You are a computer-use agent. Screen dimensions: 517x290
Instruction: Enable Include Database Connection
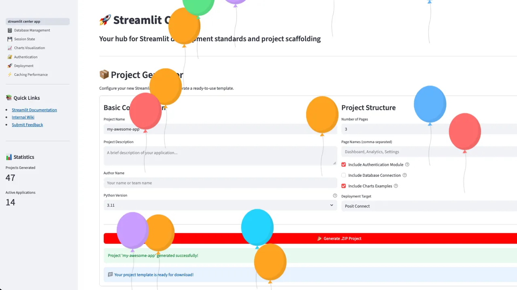tap(343, 175)
